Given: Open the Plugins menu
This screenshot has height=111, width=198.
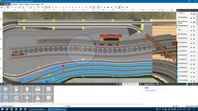Looking at the screenshot, I should 37,4.
